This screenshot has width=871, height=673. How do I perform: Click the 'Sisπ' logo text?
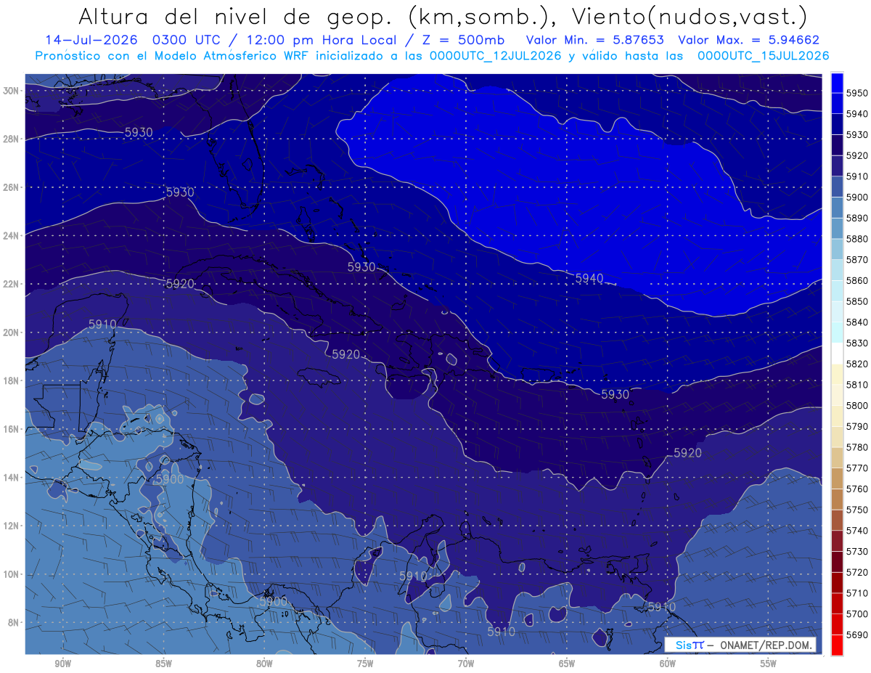click(x=690, y=645)
